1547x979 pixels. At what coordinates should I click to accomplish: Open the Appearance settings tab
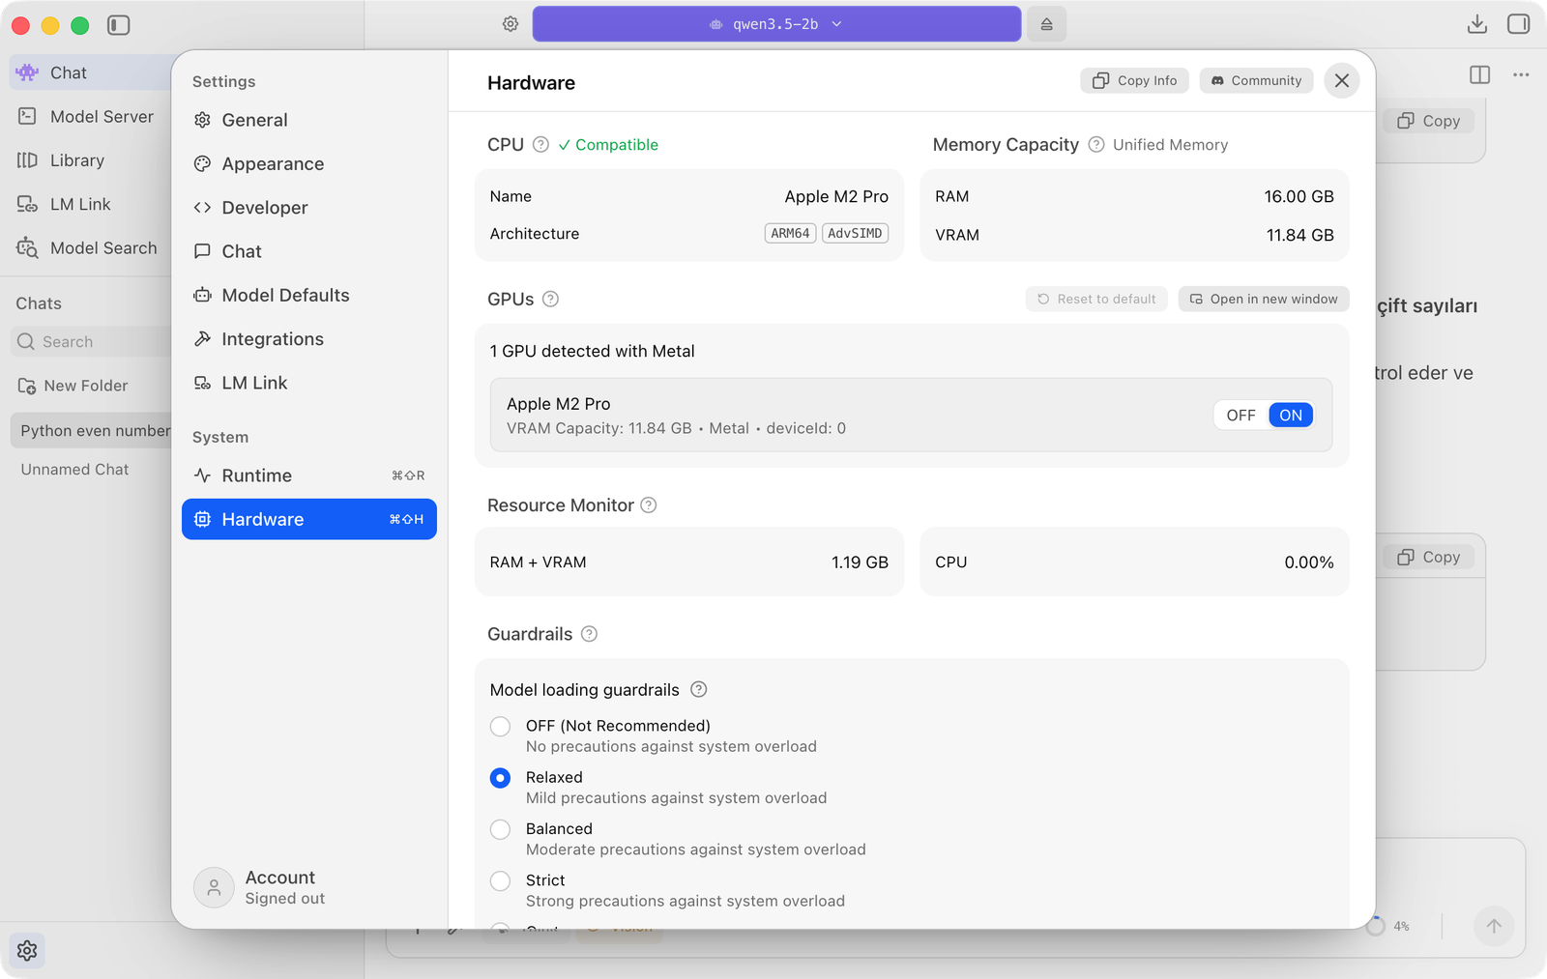pyautogui.click(x=309, y=164)
